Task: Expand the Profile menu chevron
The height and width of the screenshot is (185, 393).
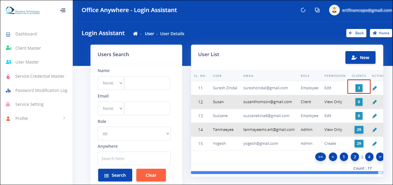Action: (64, 119)
